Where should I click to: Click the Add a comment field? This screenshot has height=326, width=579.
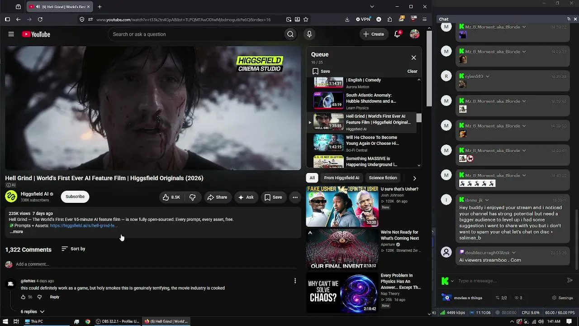(x=156, y=264)
